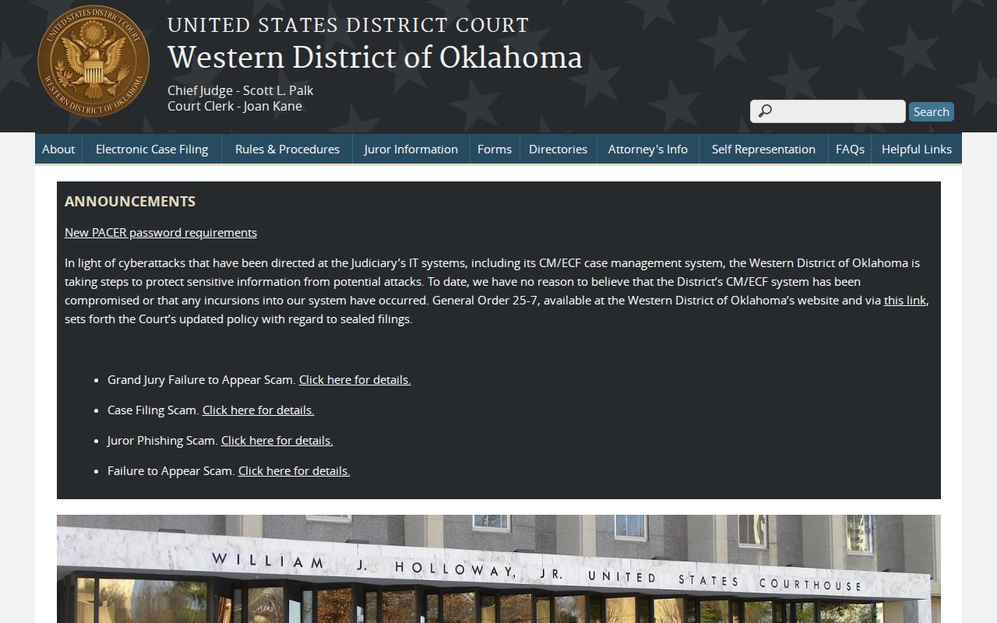Viewport: 997px width, 623px height.
Task: Click the Western District of Oklahoma title
Action: coord(375,58)
